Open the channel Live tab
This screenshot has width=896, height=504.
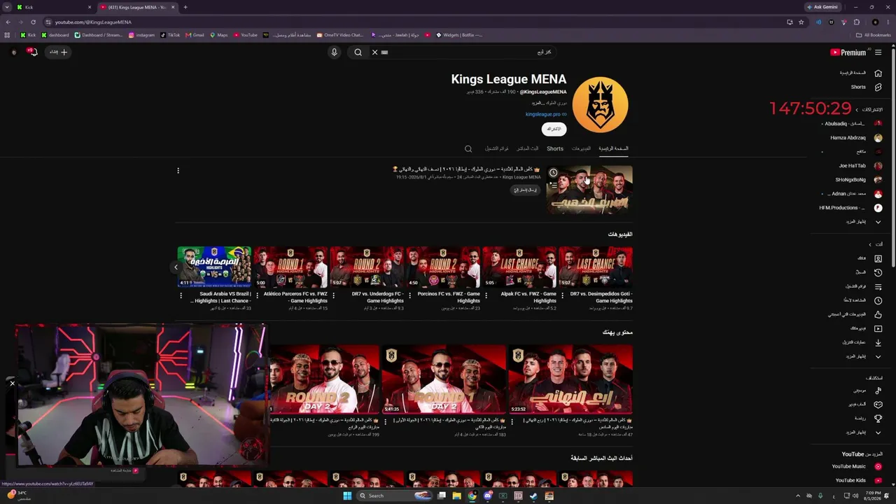(x=528, y=148)
